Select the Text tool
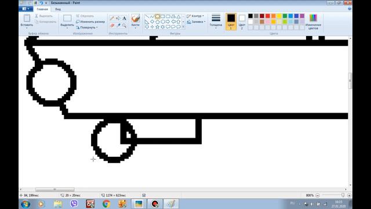371x209 pixels. point(124,18)
